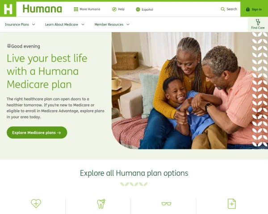
Task: Click the Search magnifier icon
Action: 223,9
